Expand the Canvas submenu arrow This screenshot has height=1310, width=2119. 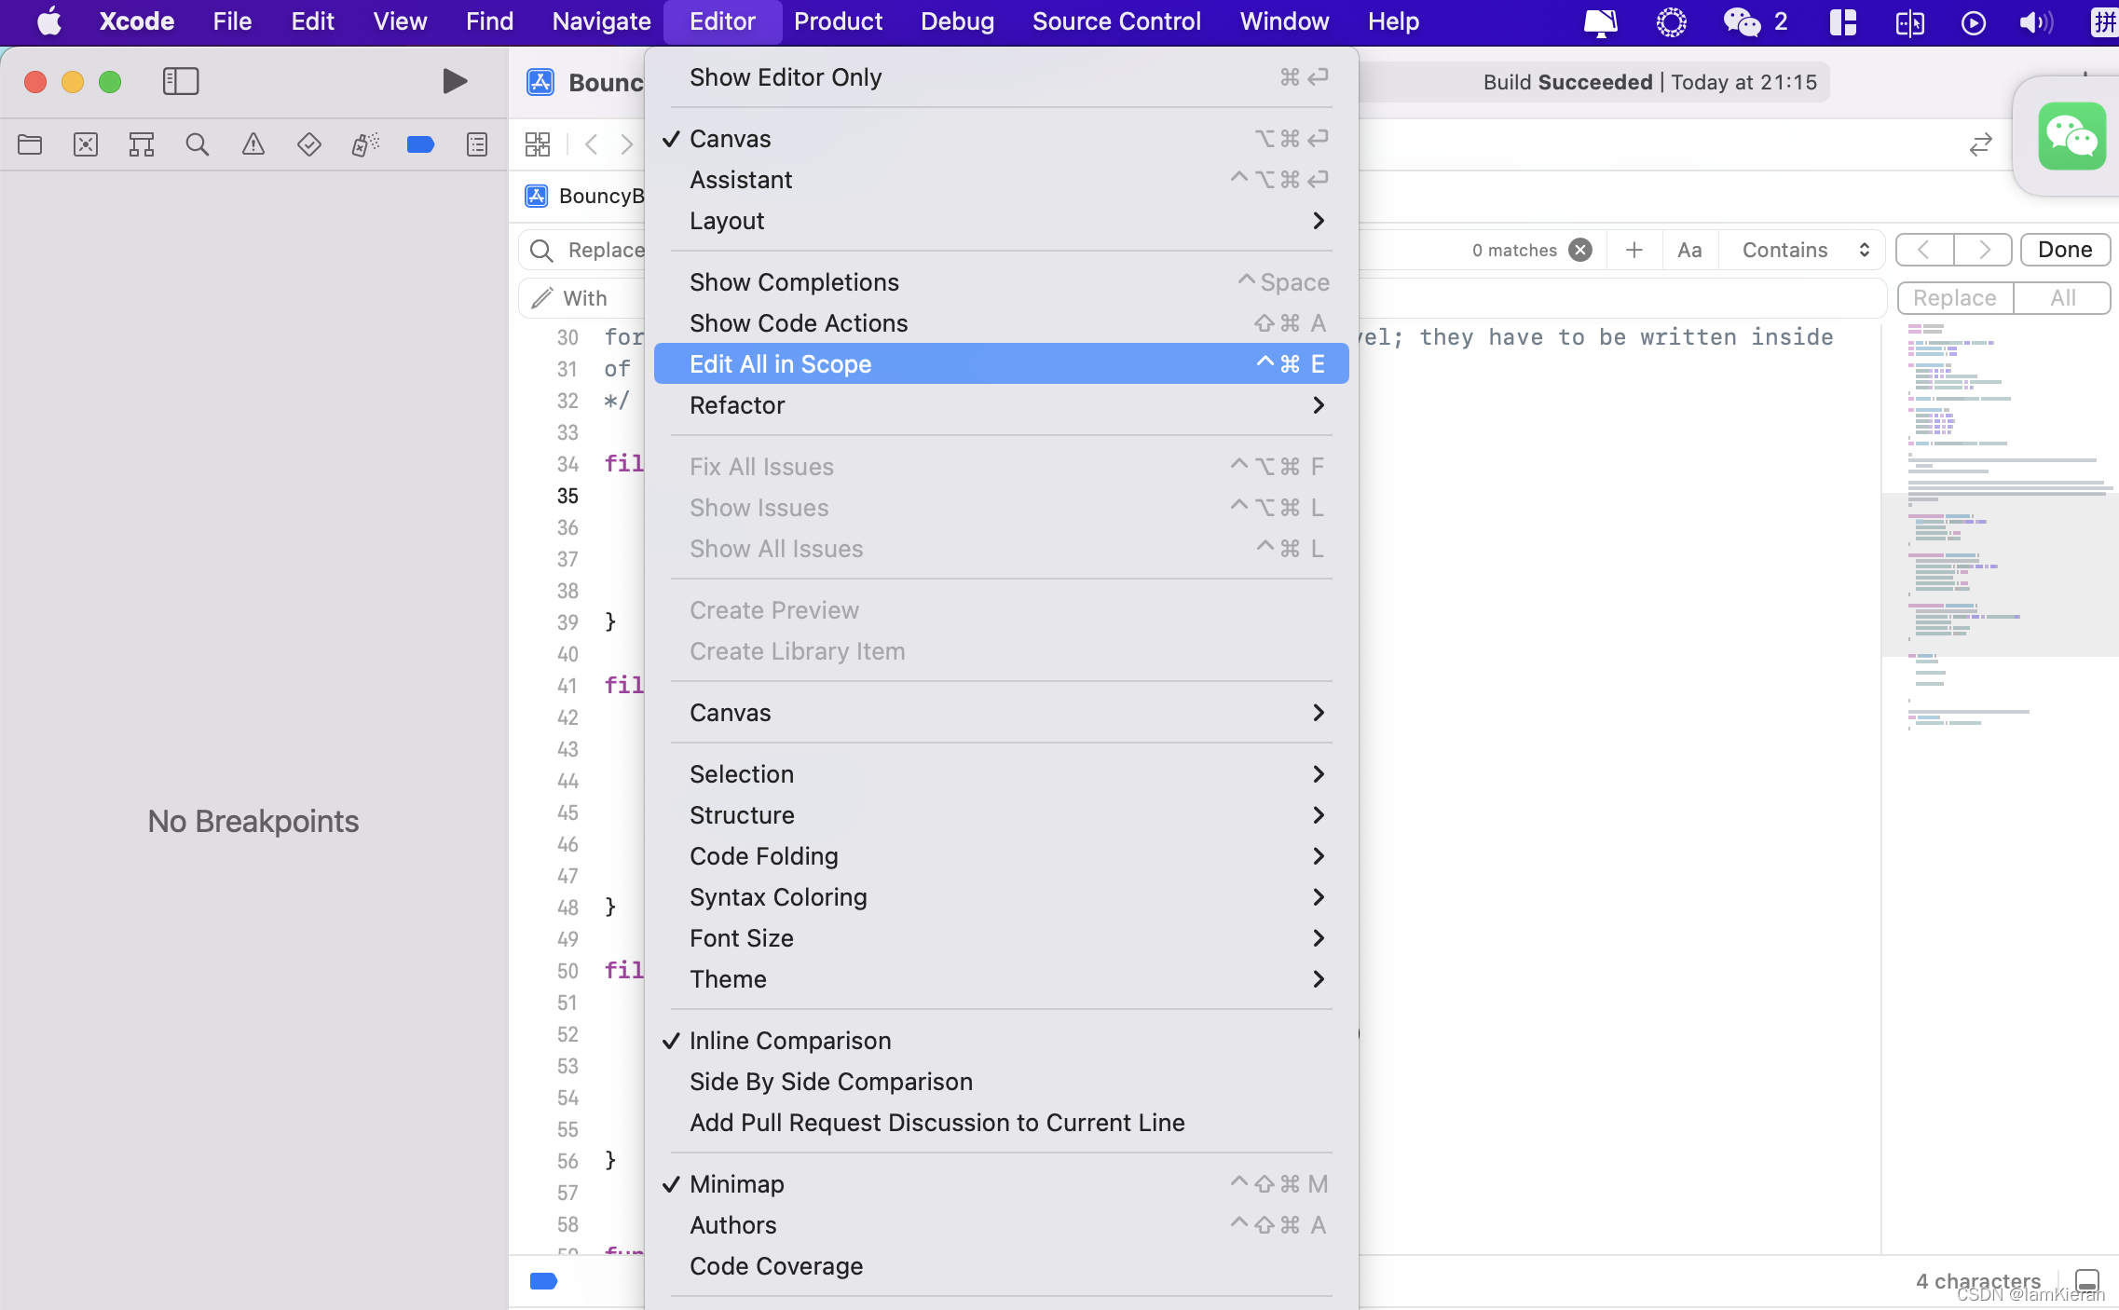pyautogui.click(x=1319, y=711)
